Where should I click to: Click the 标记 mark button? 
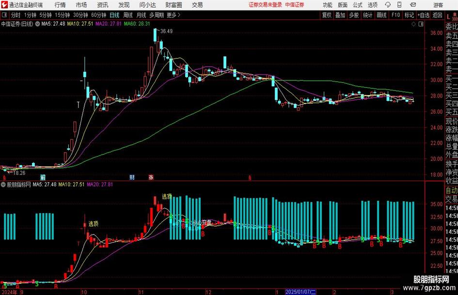coord(409,15)
